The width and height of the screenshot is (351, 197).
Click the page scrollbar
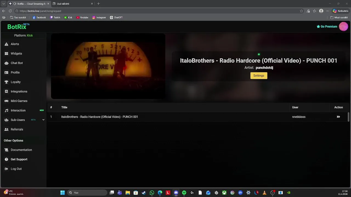click(349, 117)
